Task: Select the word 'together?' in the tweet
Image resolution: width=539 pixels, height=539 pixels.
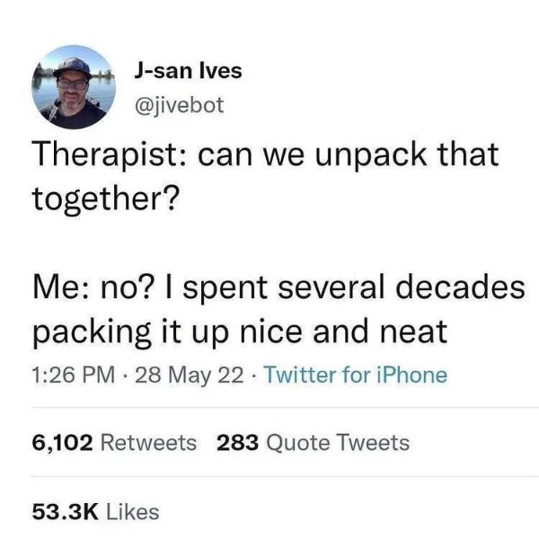Action: point(106,199)
